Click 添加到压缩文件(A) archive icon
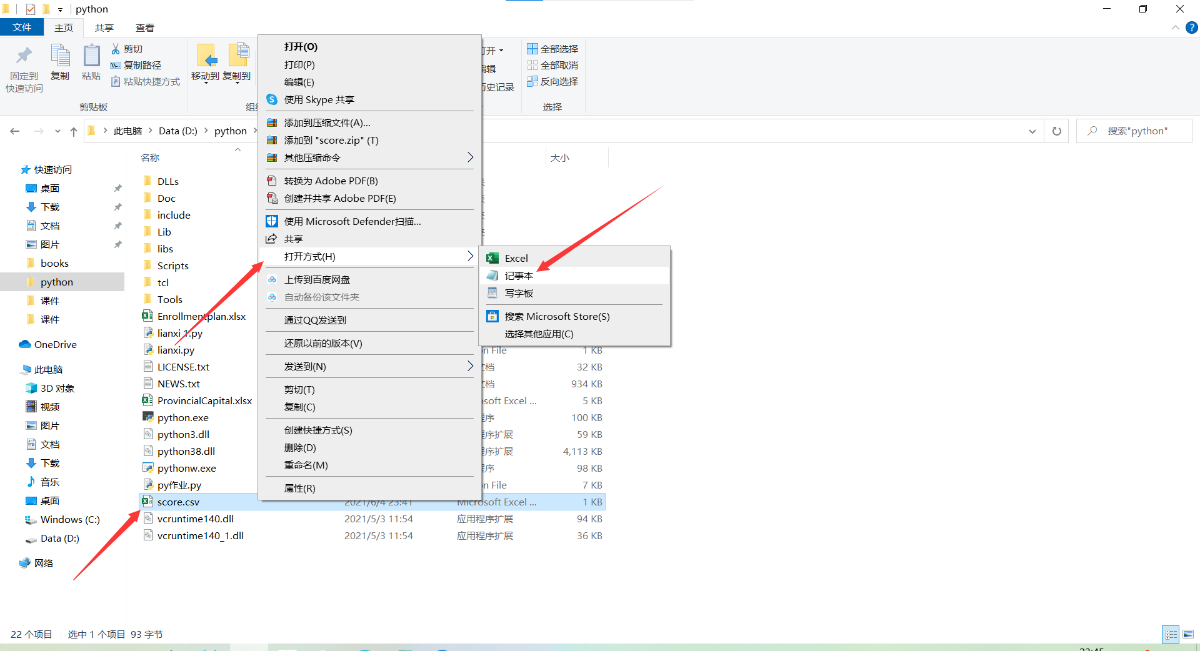 (272, 122)
